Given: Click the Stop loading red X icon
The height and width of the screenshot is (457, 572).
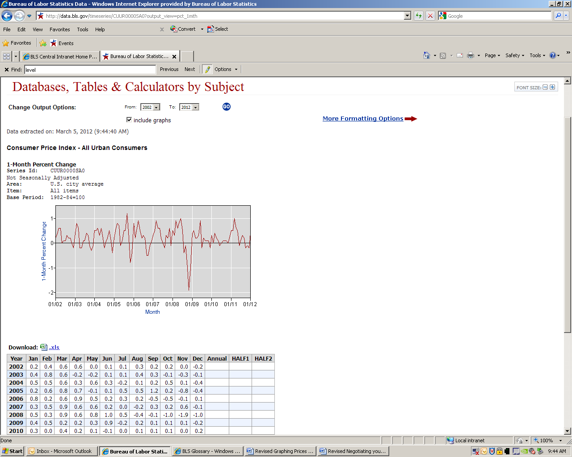Looking at the screenshot, I should (x=430, y=16).
